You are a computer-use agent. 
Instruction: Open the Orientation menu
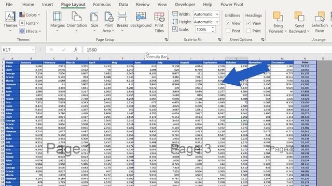click(x=77, y=22)
